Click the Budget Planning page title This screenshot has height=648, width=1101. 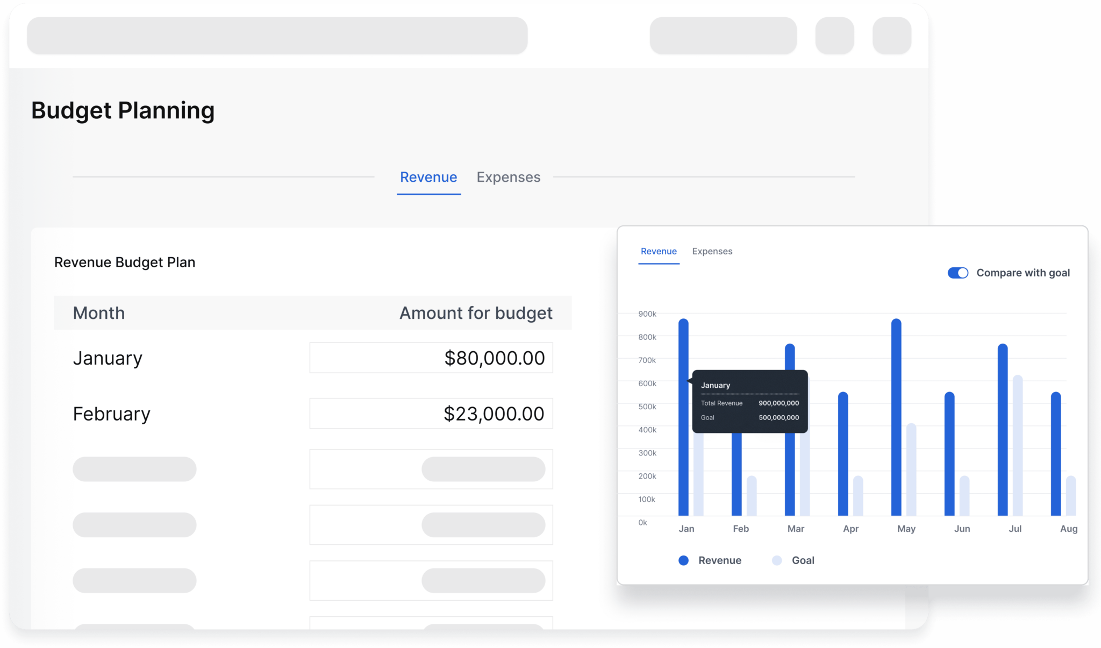tap(123, 110)
